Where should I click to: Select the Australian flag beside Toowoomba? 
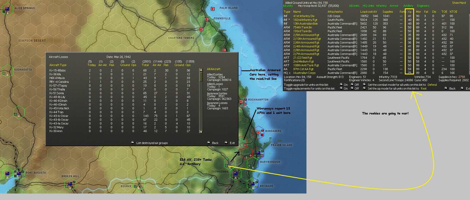pyautogui.click(x=236, y=173)
